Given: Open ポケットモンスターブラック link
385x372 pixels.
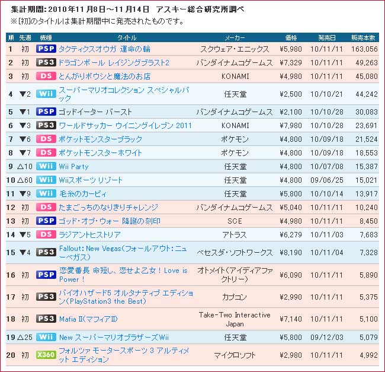Looking at the screenshot, I should [101, 139].
